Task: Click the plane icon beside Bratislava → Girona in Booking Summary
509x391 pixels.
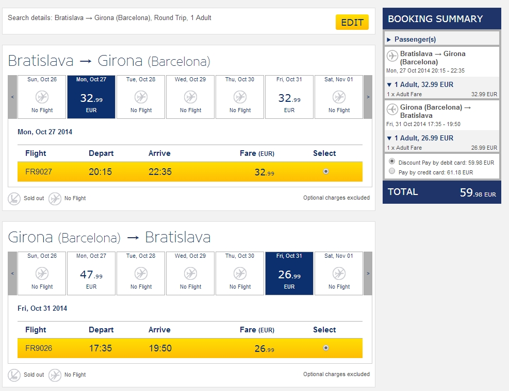Action: click(x=392, y=56)
